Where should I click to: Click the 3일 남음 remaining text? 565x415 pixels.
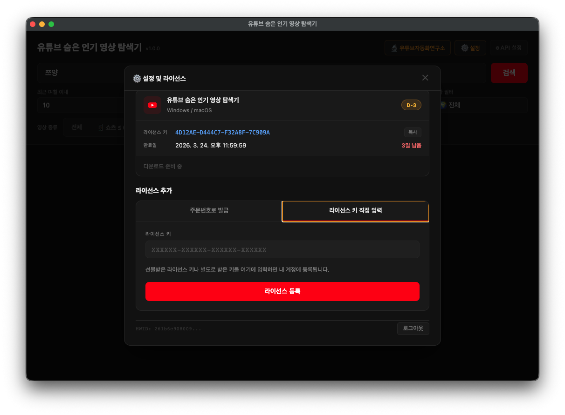click(411, 146)
